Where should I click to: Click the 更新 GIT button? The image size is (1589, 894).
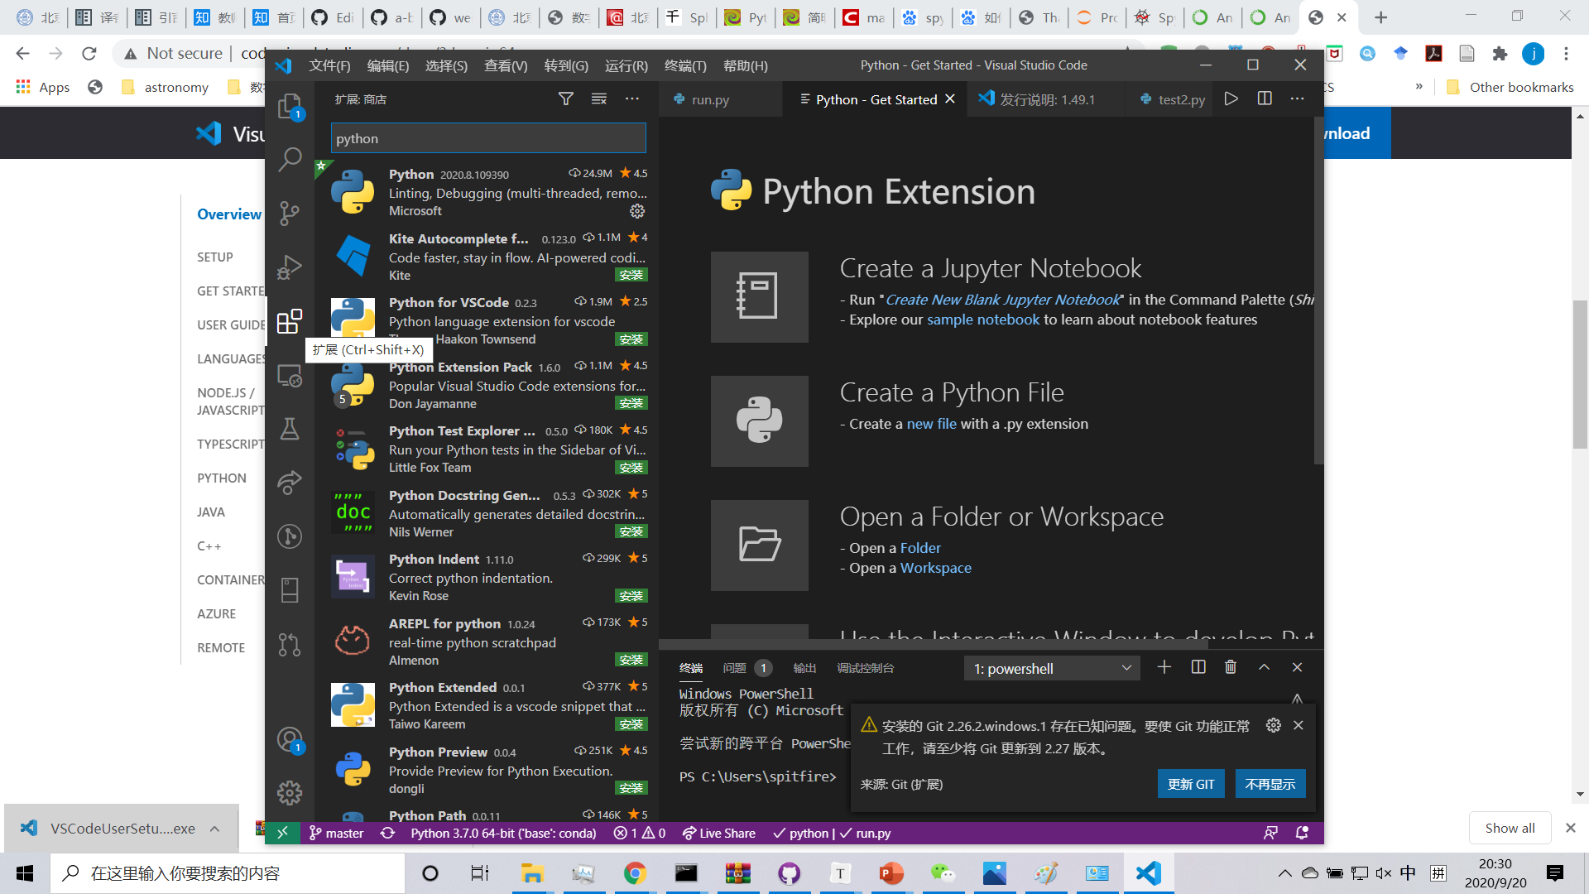(1191, 784)
